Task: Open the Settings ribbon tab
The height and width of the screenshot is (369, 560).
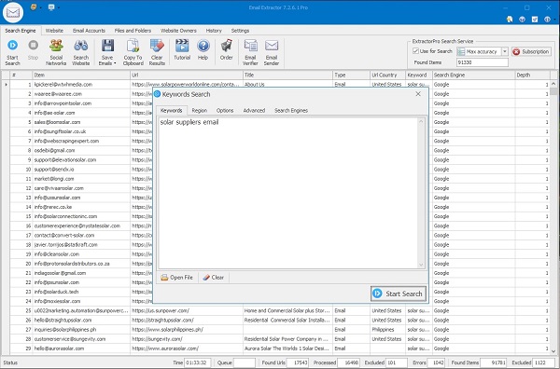Action: tap(240, 31)
